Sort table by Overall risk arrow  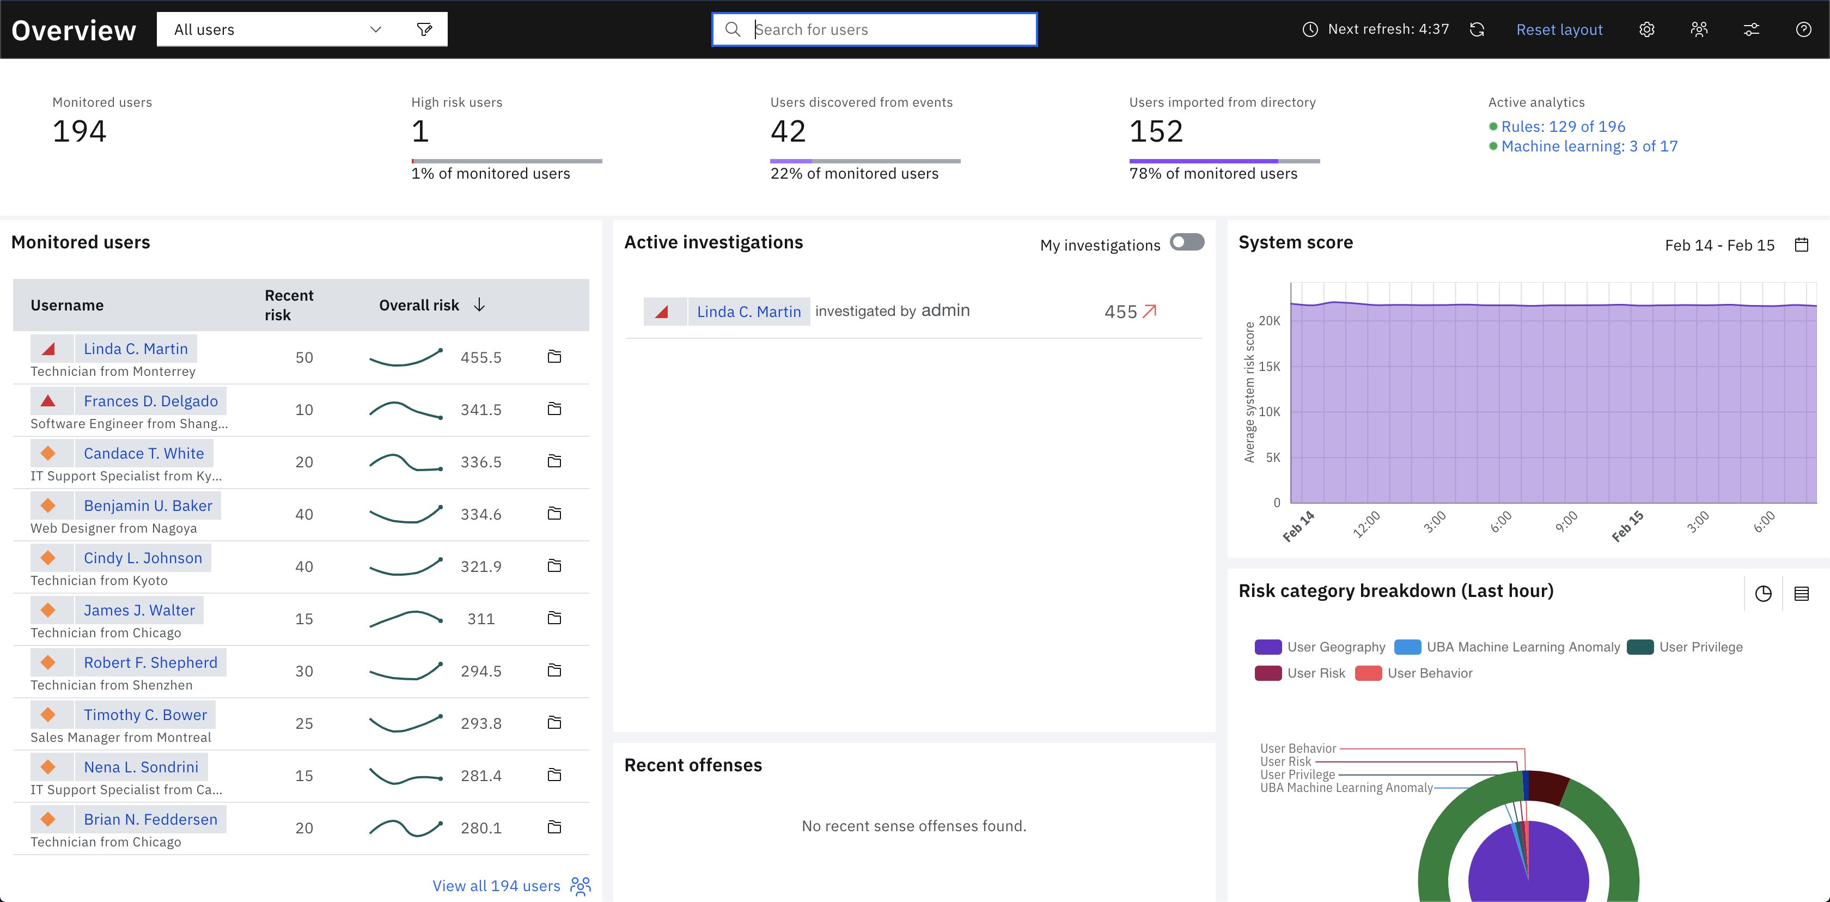(x=479, y=304)
